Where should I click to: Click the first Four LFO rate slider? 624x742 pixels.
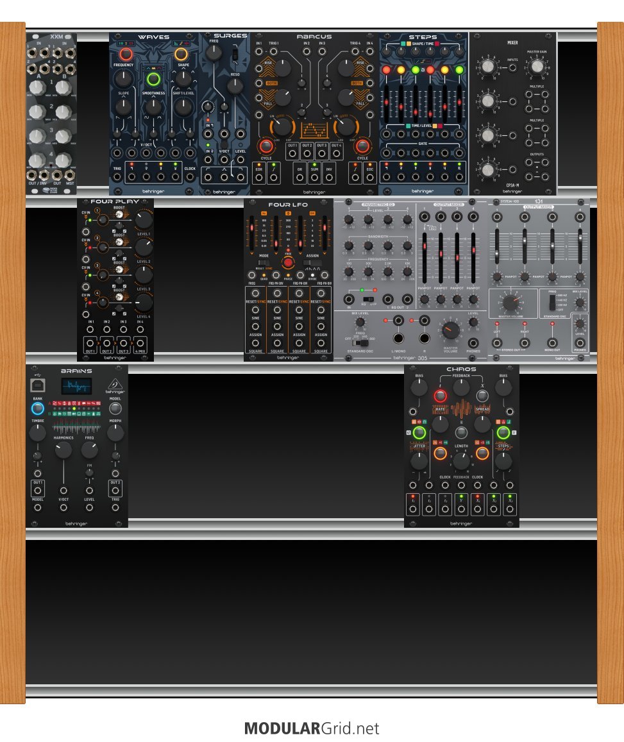tap(251, 232)
